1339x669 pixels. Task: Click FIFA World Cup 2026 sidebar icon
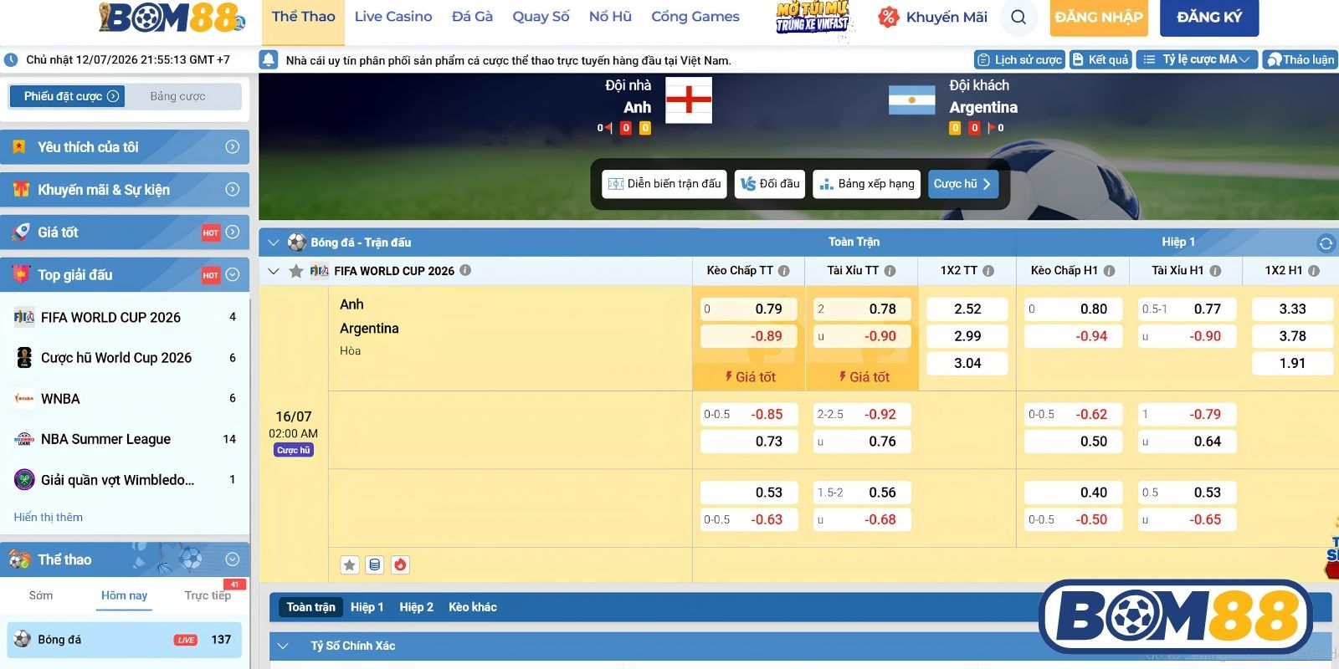(x=24, y=317)
